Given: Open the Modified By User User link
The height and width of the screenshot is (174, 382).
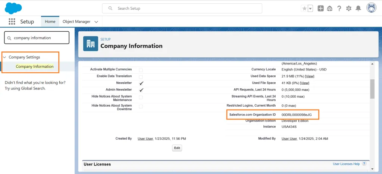Looking at the screenshot, I should pos(289,139).
